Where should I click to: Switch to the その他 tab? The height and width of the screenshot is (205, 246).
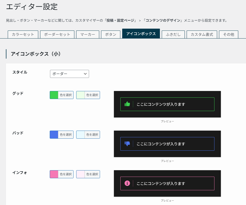(229, 35)
